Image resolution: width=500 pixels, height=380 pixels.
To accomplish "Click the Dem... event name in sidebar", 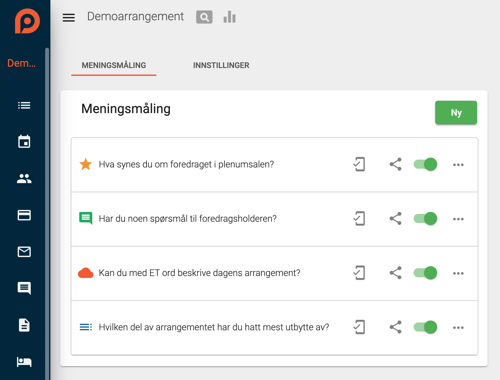I will pyautogui.click(x=22, y=63).
